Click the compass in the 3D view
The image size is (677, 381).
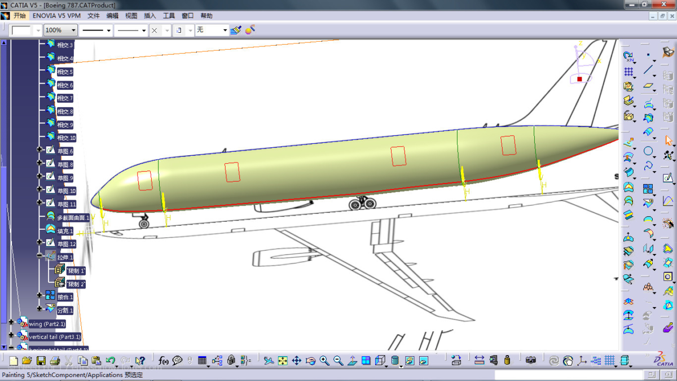pos(584,62)
